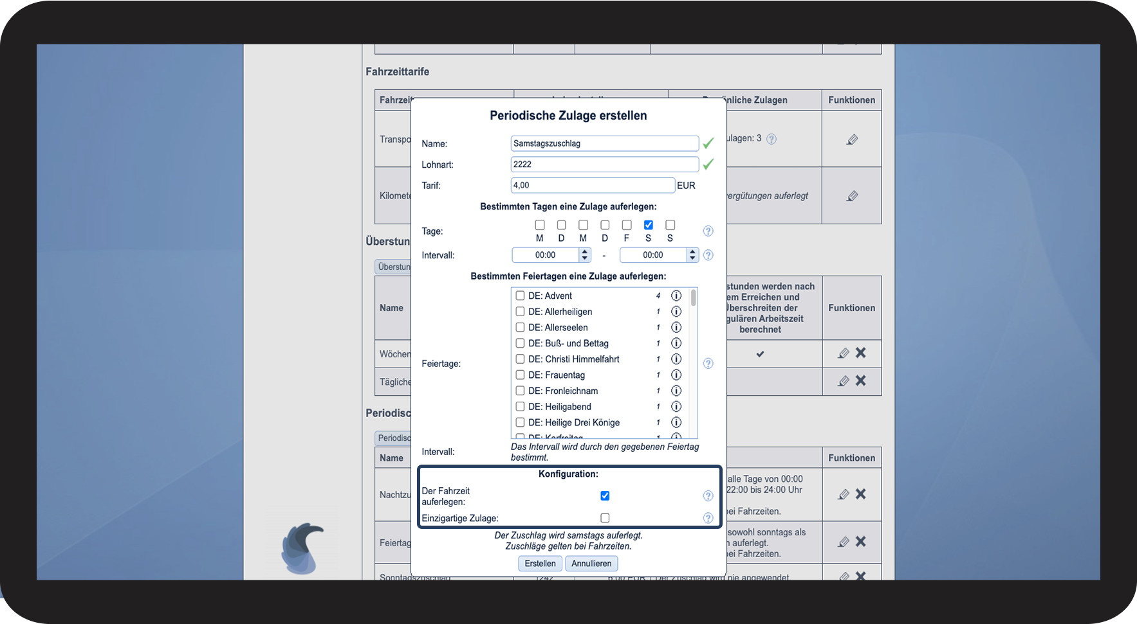Show info icon for DE: Buß- und Bettag
Image resolution: width=1137 pixels, height=624 pixels.
coord(676,343)
